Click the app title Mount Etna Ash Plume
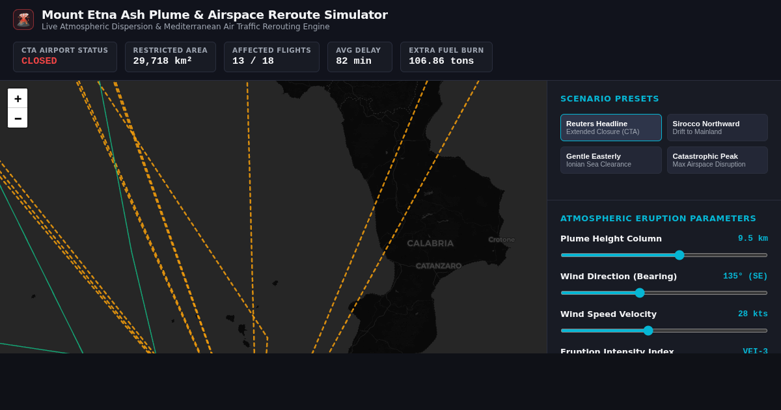 pos(215,15)
